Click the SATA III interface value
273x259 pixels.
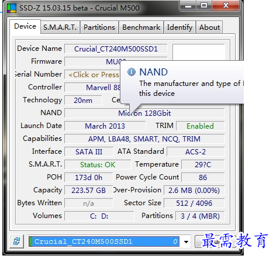coord(89,151)
